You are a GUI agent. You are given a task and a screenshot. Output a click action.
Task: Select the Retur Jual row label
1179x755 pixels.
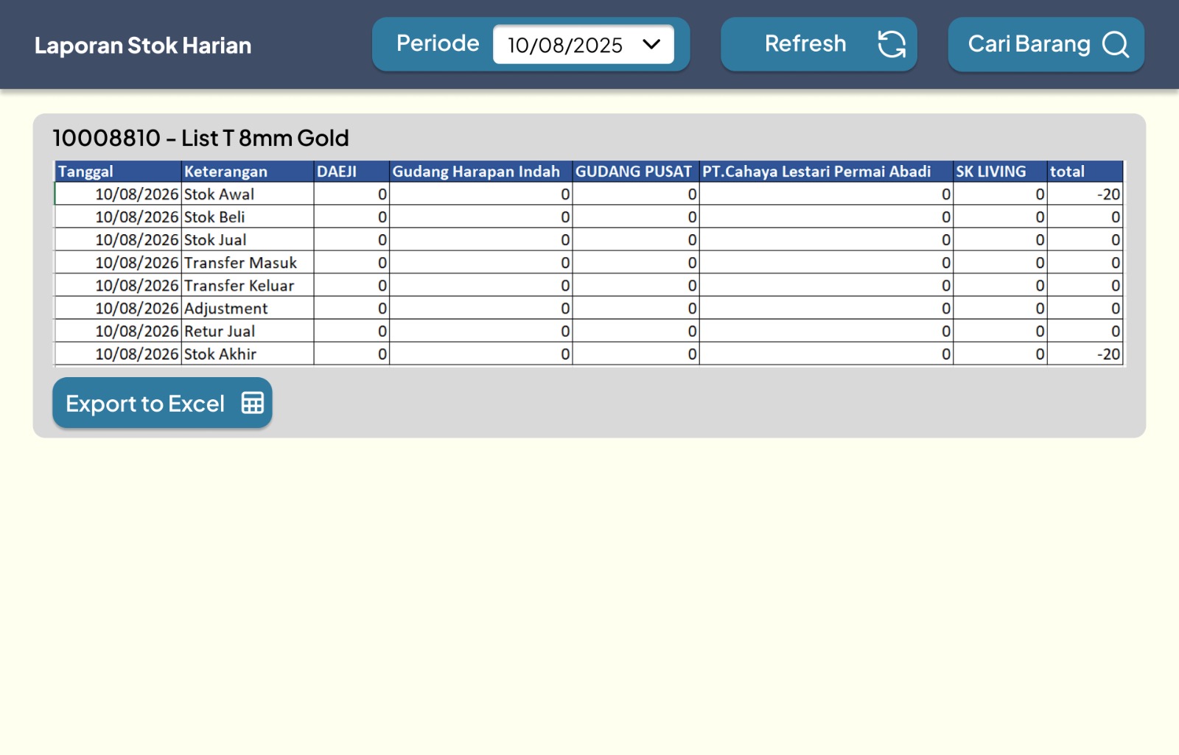[x=220, y=331]
